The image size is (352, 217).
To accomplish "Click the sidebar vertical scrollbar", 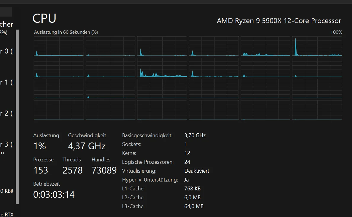I will click(x=17, y=117).
